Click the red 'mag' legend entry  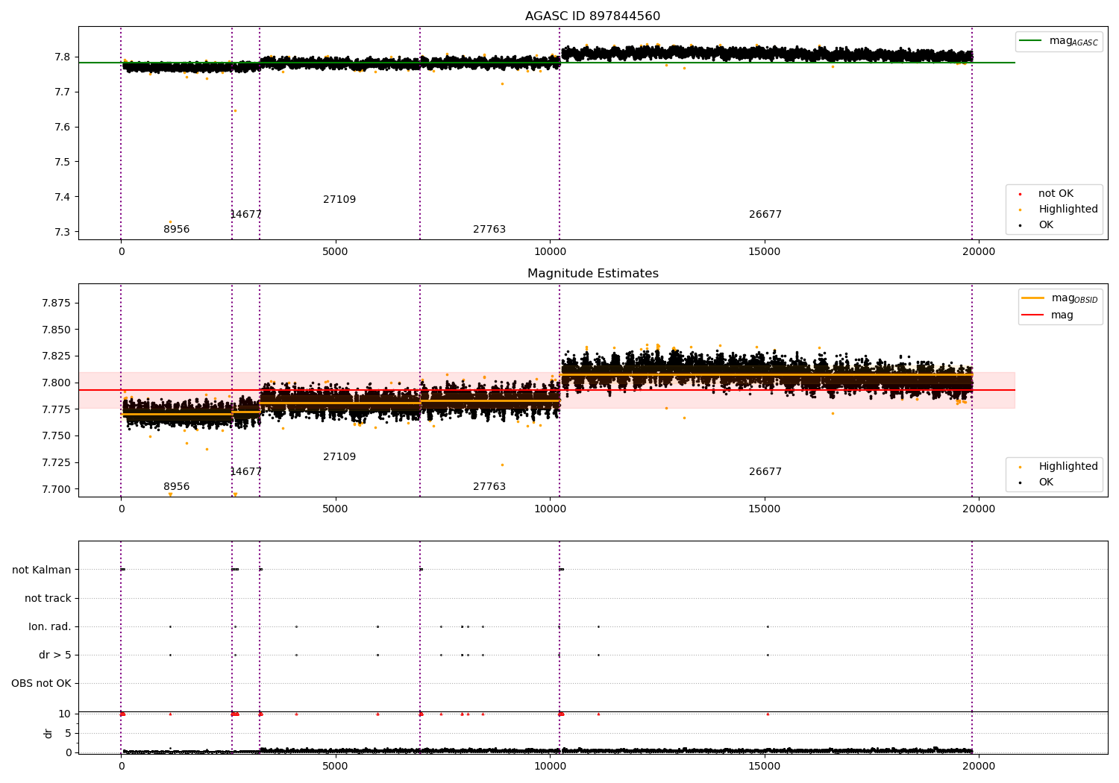[1047, 315]
